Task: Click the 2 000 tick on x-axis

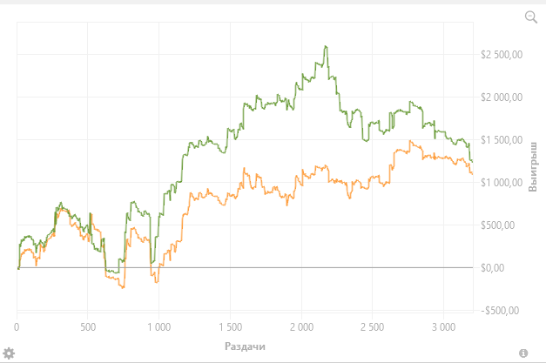Action: pos(301,328)
